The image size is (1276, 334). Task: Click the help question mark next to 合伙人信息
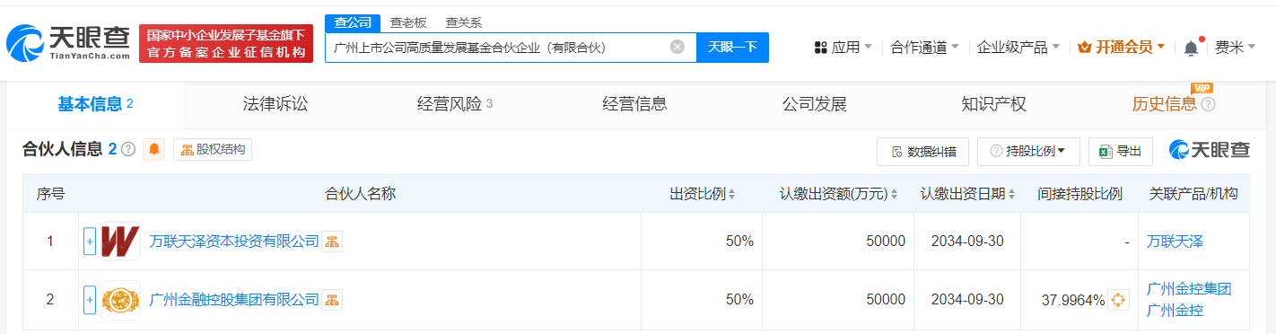coord(128,150)
